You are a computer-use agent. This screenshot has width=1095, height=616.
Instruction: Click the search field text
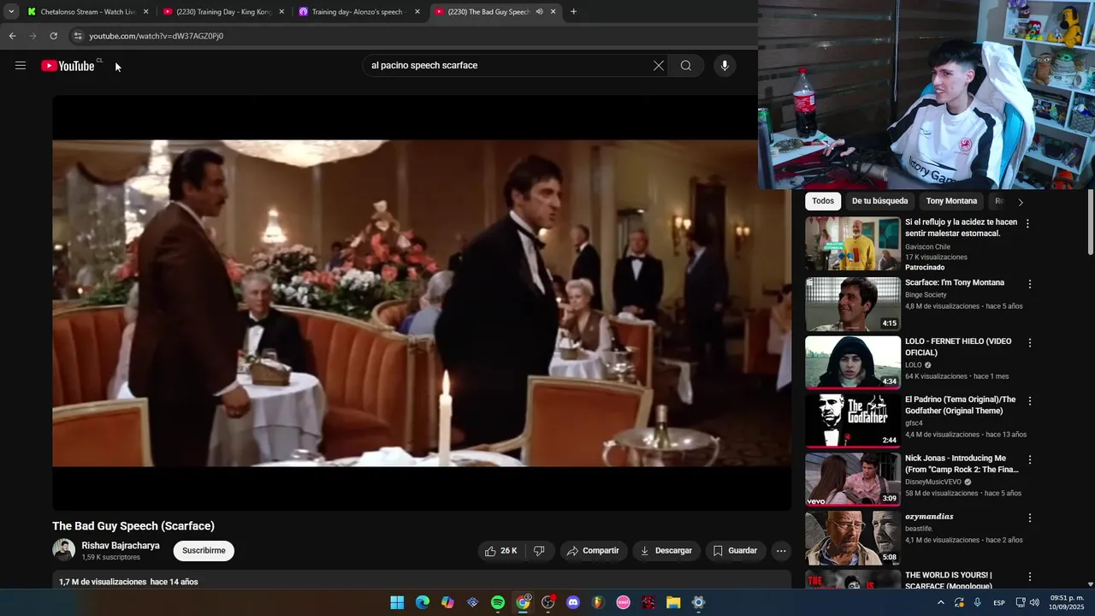[x=424, y=66]
